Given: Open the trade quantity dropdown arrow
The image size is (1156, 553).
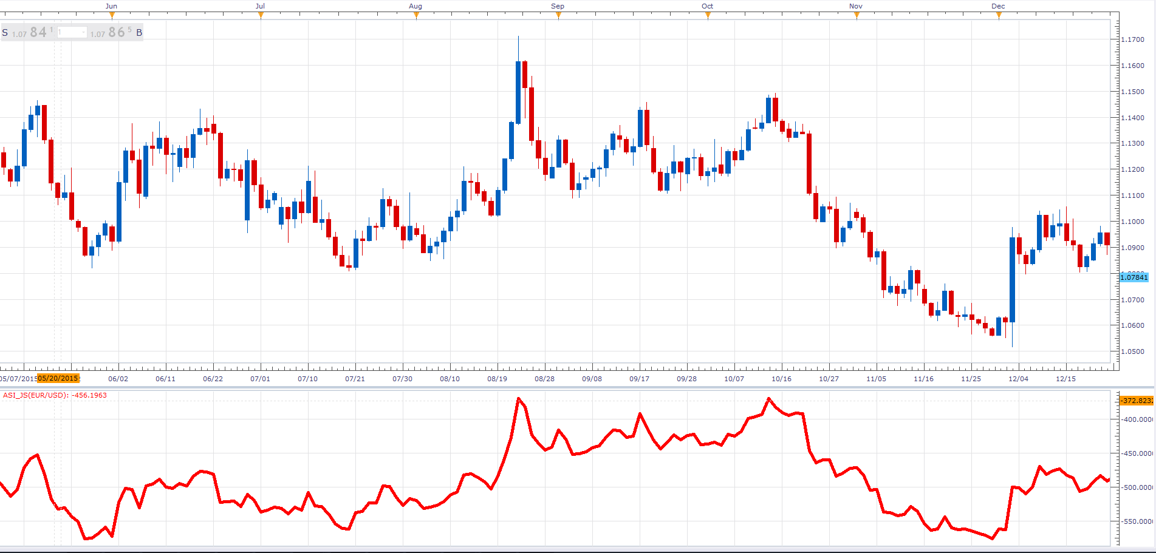Looking at the screenshot, I should 83,32.
